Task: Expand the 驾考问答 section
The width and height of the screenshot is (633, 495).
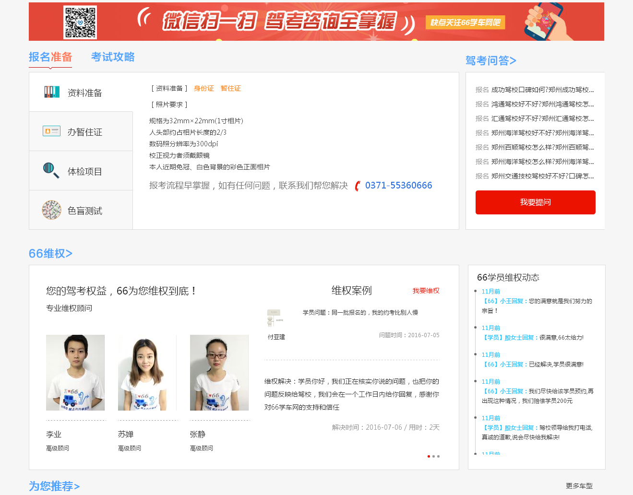Action: click(x=490, y=60)
